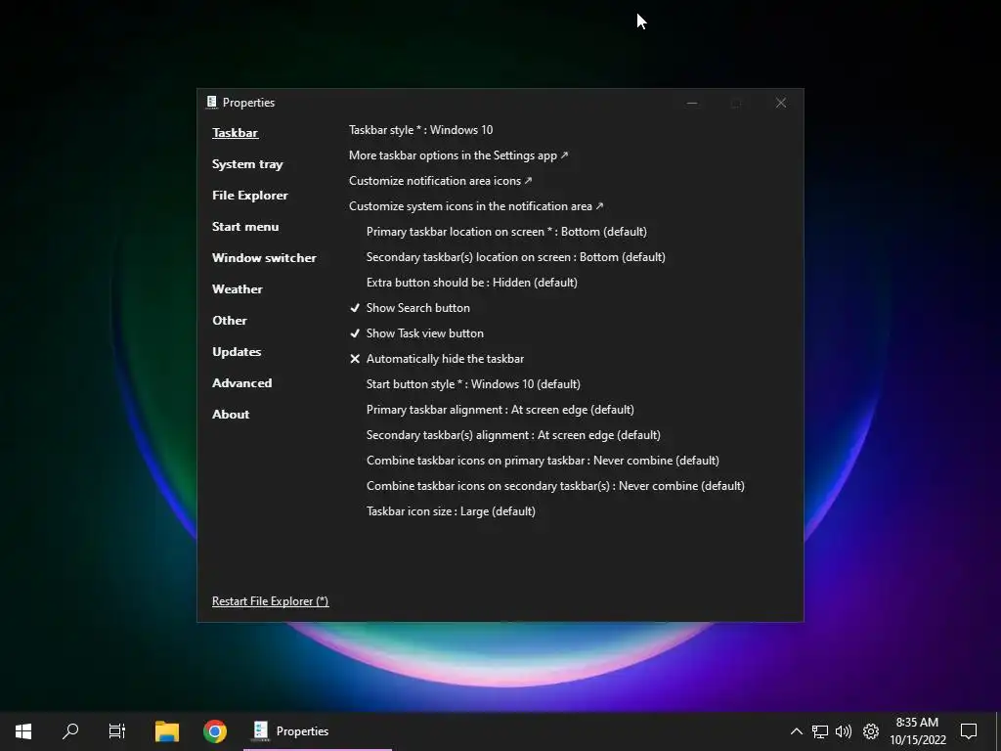Toggle Show Search button
Screen dimensions: 1001x751
click(410, 308)
